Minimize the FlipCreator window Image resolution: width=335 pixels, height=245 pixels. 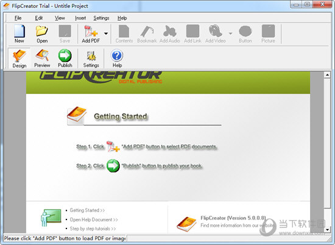tap(296, 4)
